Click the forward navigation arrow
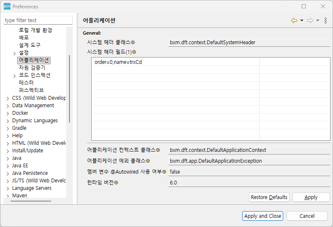 pyautogui.click(x=310, y=20)
